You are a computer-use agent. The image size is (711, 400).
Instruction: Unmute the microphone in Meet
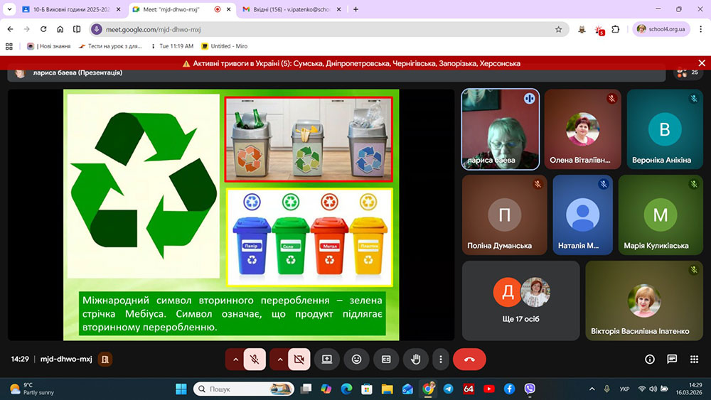[255, 360]
